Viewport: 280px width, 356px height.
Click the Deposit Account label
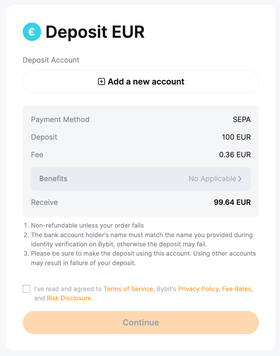coord(51,60)
